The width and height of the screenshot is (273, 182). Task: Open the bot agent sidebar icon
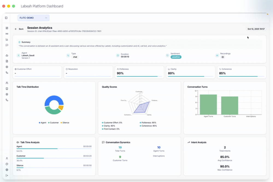click(x=7, y=55)
